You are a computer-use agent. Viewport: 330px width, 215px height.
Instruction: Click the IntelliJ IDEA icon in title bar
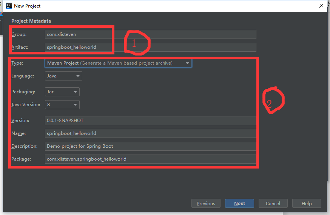pyautogui.click(x=9, y=6)
